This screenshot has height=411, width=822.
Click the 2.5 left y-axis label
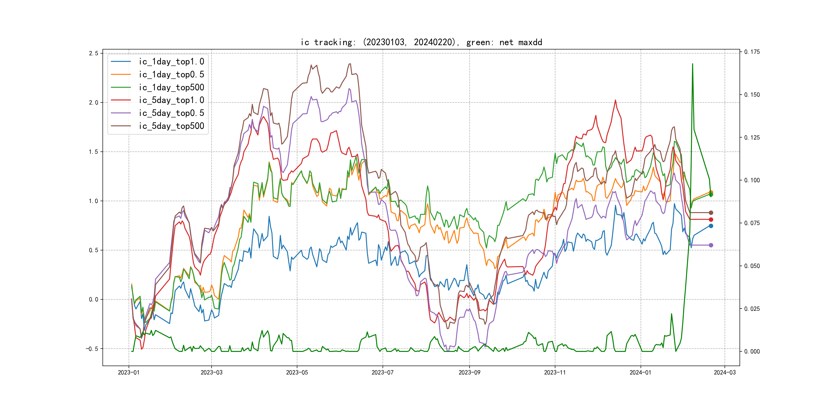click(x=94, y=53)
